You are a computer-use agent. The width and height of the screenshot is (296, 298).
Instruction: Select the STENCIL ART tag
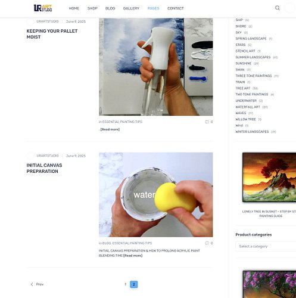point(245,51)
